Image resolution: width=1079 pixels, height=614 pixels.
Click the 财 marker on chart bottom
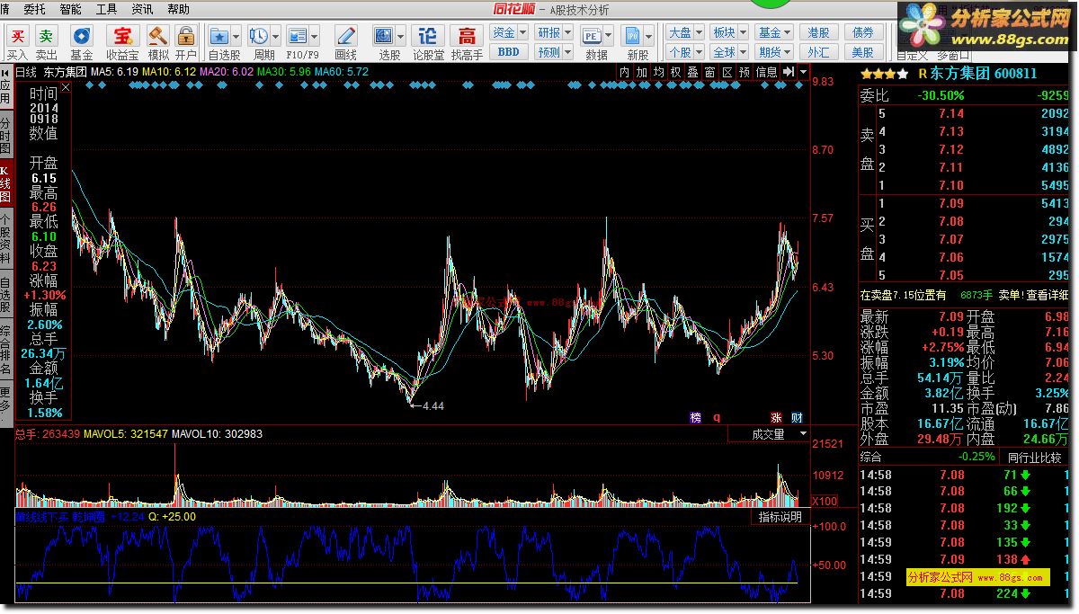797,417
